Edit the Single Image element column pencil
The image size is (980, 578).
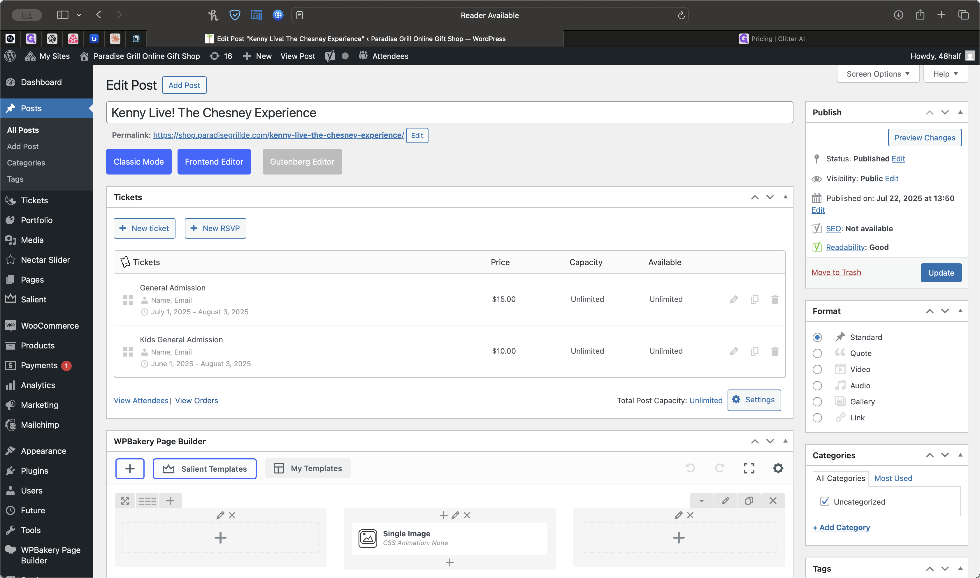coord(455,515)
